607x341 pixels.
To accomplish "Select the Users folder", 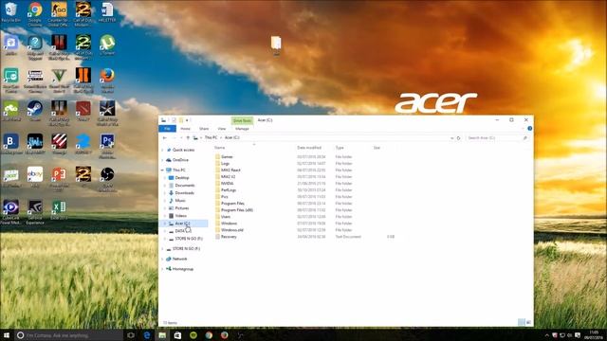I will tap(226, 217).
